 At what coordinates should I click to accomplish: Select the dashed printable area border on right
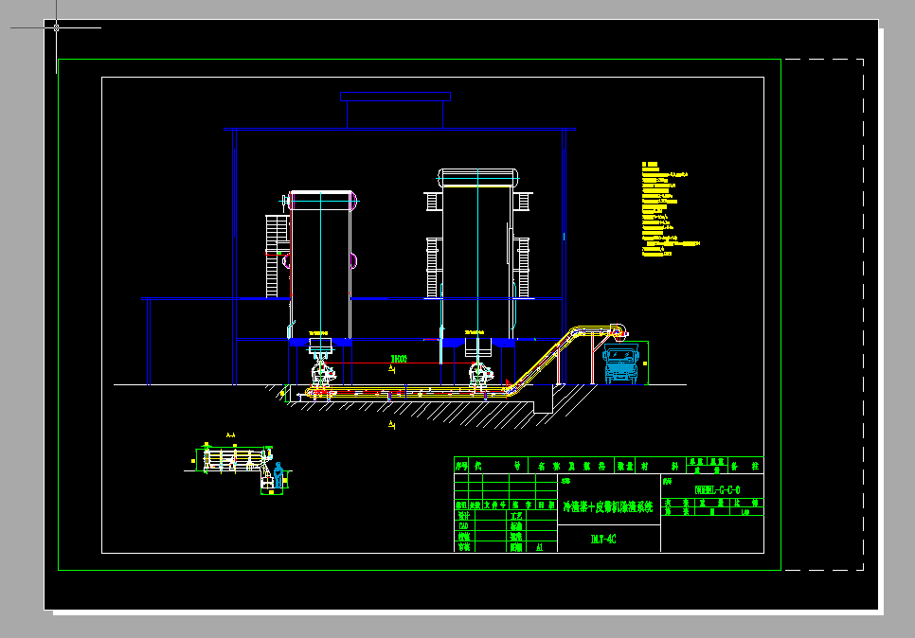pyautogui.click(x=862, y=312)
